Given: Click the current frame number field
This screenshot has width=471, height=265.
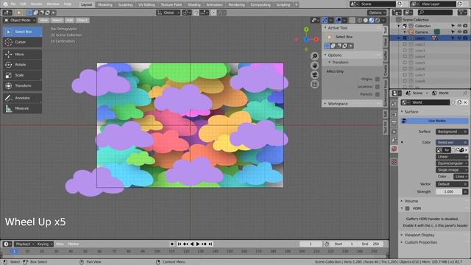Looking at the screenshot, I should point(311,244).
